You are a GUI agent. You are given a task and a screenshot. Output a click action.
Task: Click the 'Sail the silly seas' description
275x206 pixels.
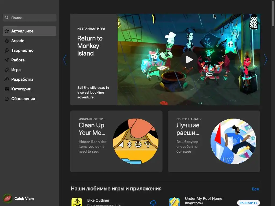point(93,92)
